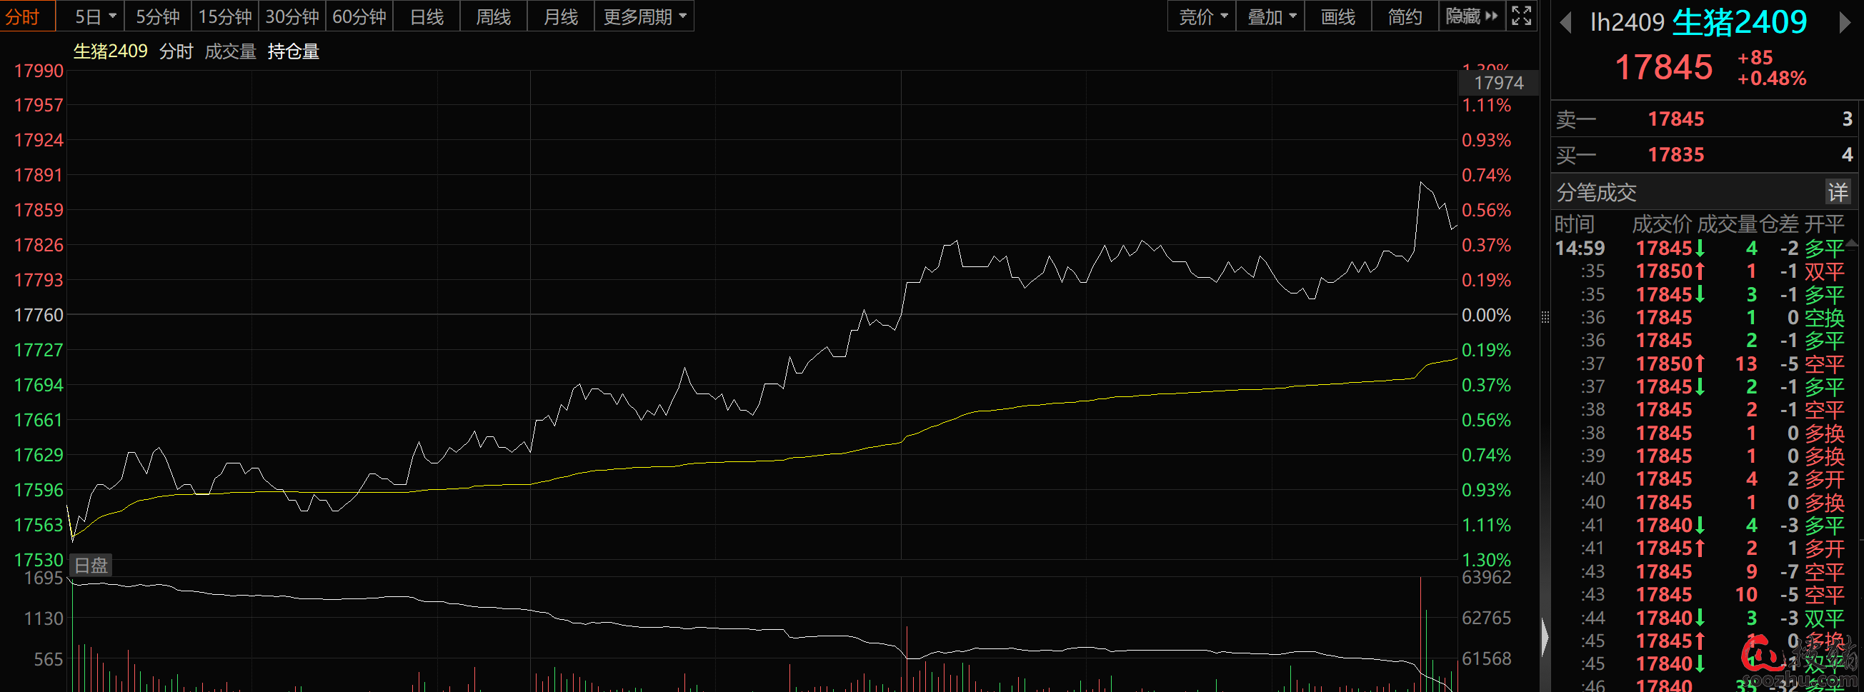
Task: Switch to the 日线 daily chart tab
Action: (x=427, y=16)
